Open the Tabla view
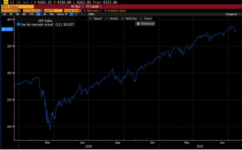The width and height of the screenshot is (242, 150). click(91, 14)
